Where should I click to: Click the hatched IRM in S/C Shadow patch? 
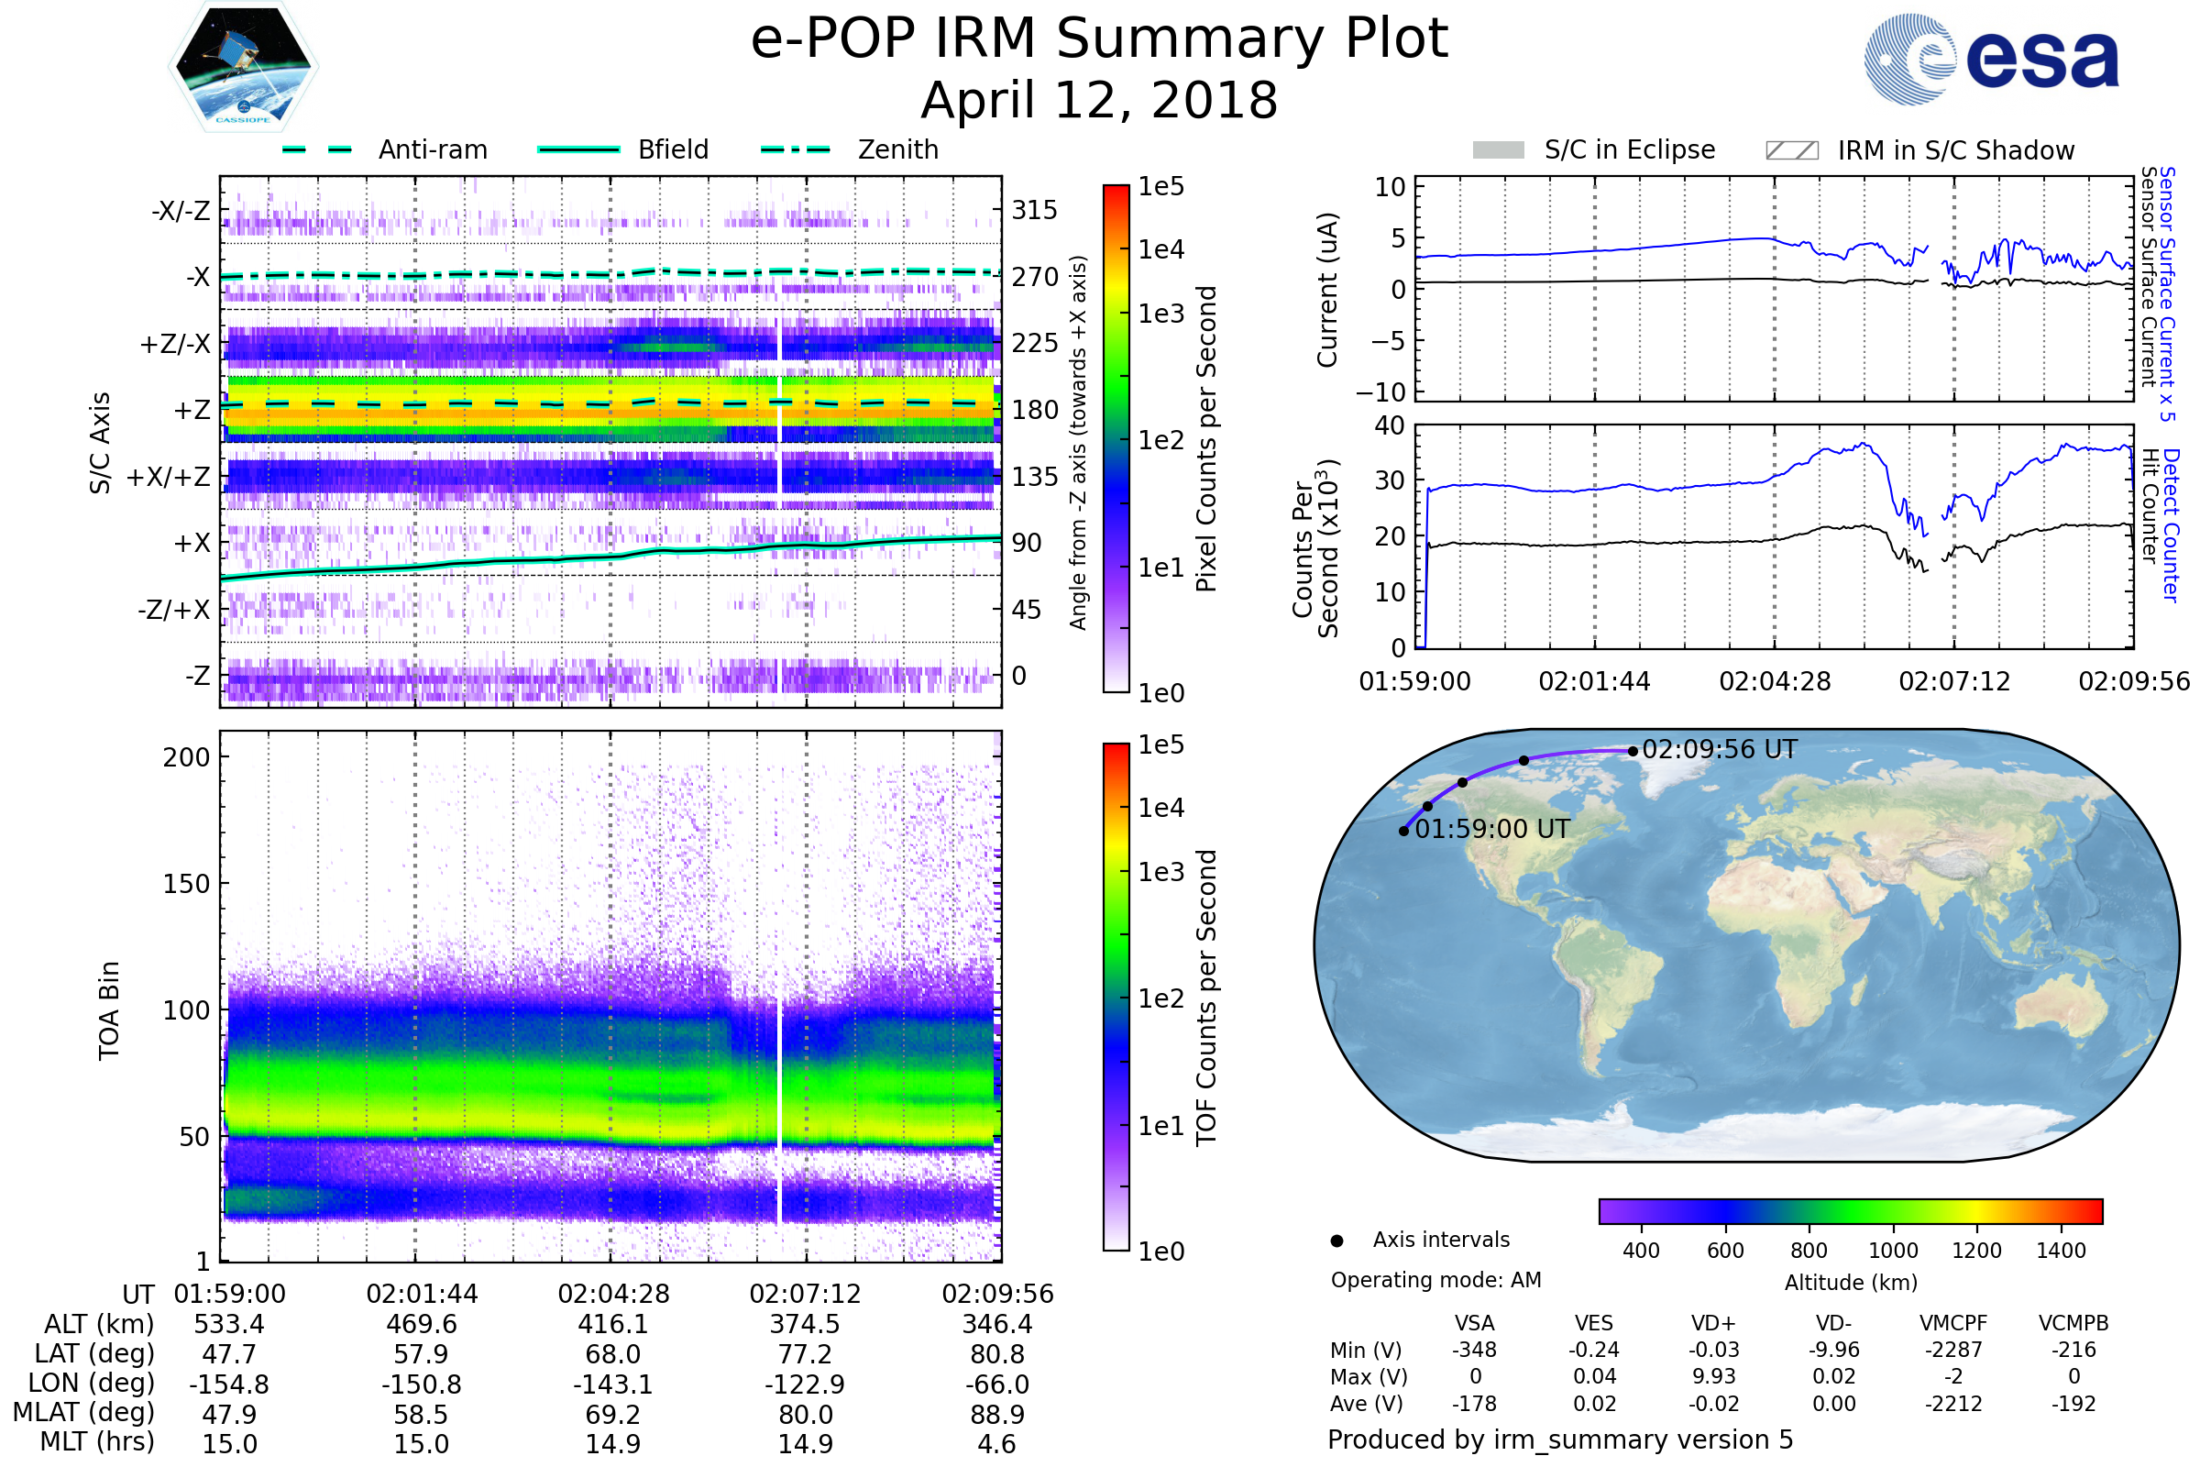(x=1791, y=150)
